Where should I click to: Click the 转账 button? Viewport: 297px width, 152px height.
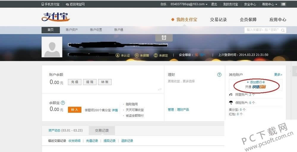coord(105,82)
